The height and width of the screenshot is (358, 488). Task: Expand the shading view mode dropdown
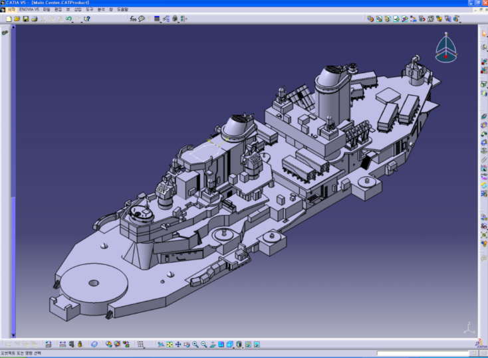(242, 347)
